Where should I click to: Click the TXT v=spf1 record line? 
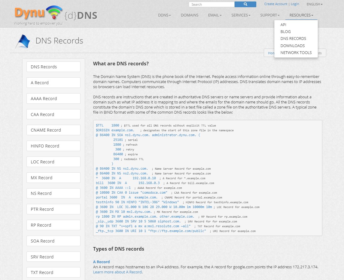(168, 226)
